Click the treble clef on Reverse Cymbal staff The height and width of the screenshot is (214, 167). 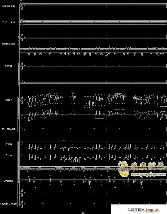pyautogui.click(x=23, y=204)
